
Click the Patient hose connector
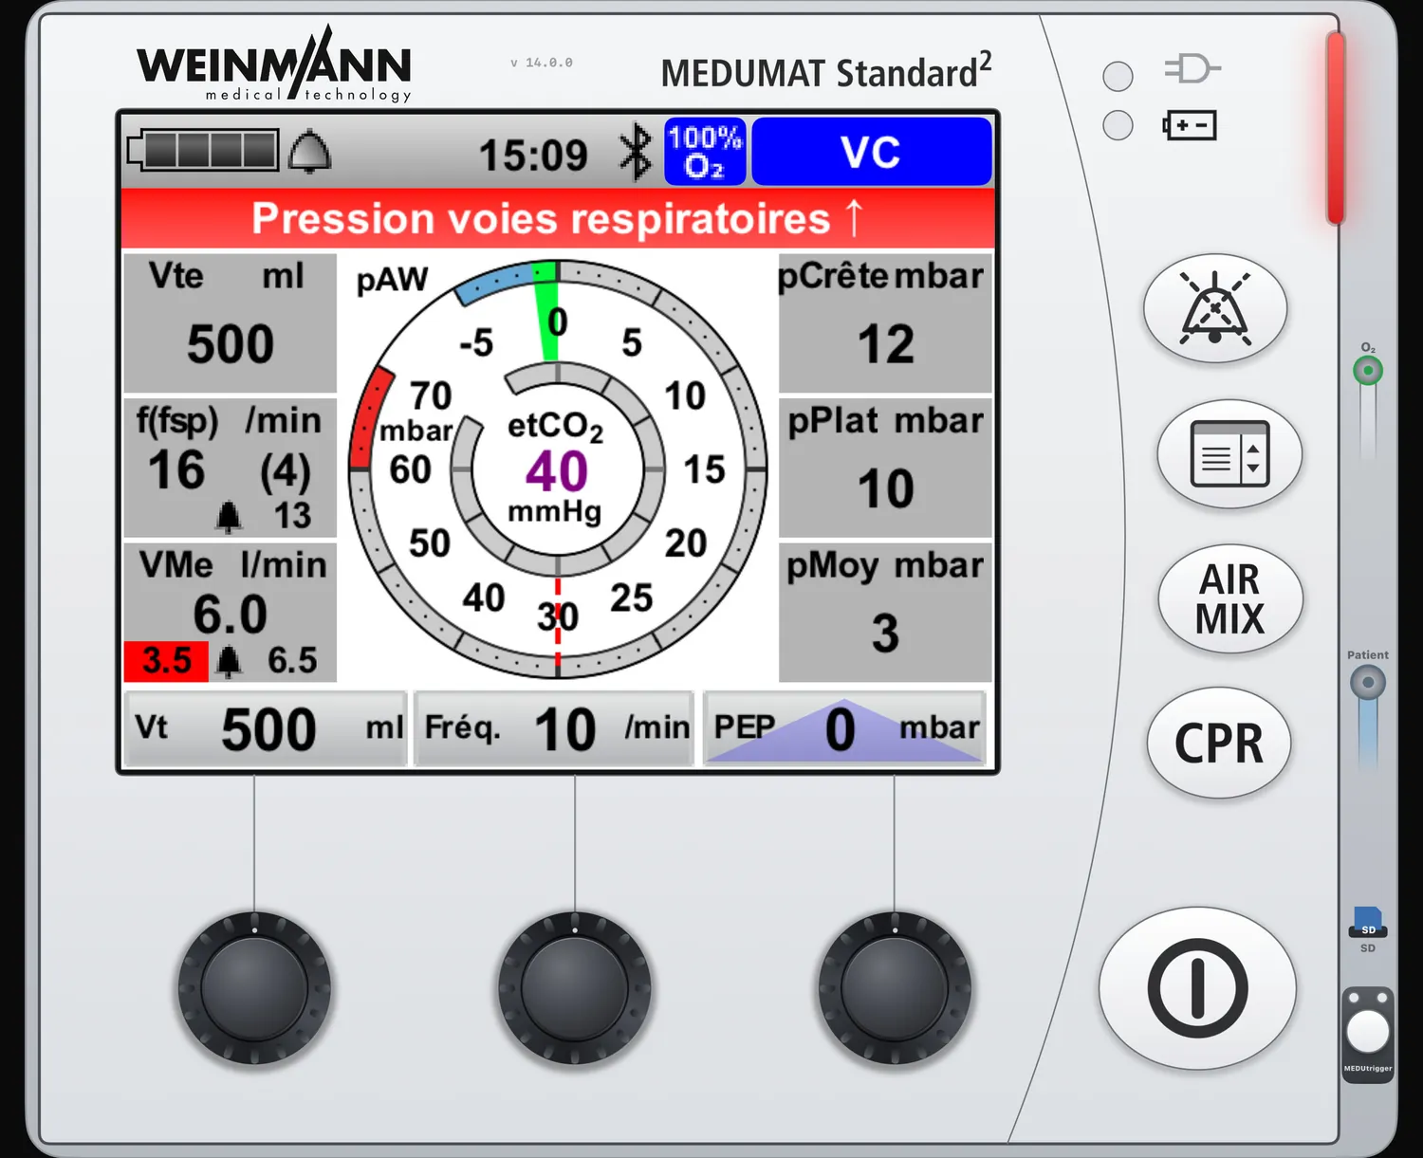[1368, 682]
